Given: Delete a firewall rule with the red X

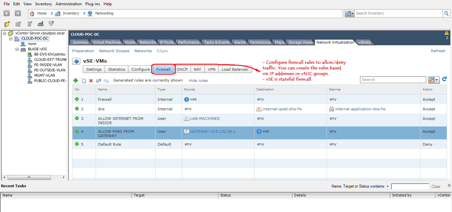Looking at the screenshot, I should coord(91,80).
